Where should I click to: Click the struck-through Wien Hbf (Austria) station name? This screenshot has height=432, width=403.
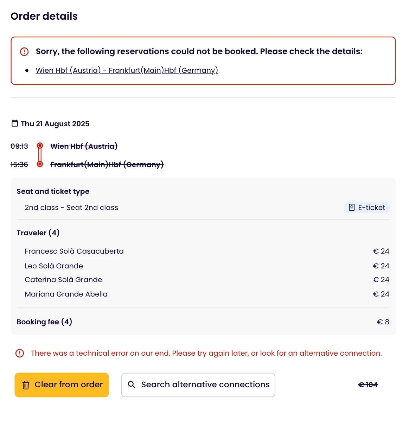coord(84,146)
